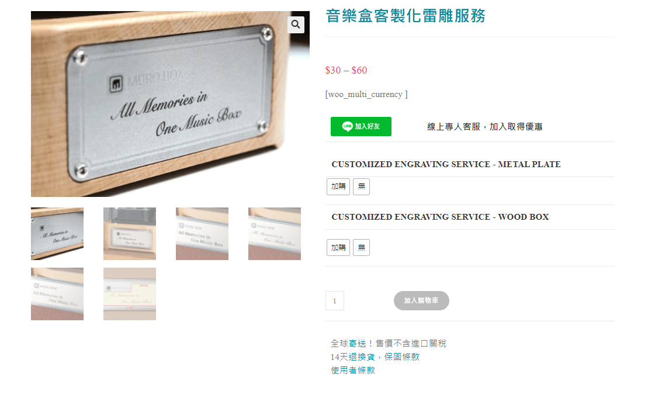This screenshot has width=648, height=405.
Task: Click the main engraved metal plate product image
Action: coord(170,103)
